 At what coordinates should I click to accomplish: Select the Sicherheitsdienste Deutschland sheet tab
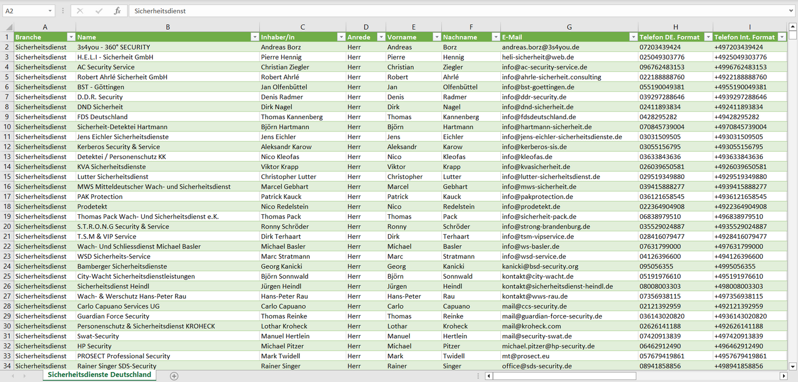tap(99, 375)
